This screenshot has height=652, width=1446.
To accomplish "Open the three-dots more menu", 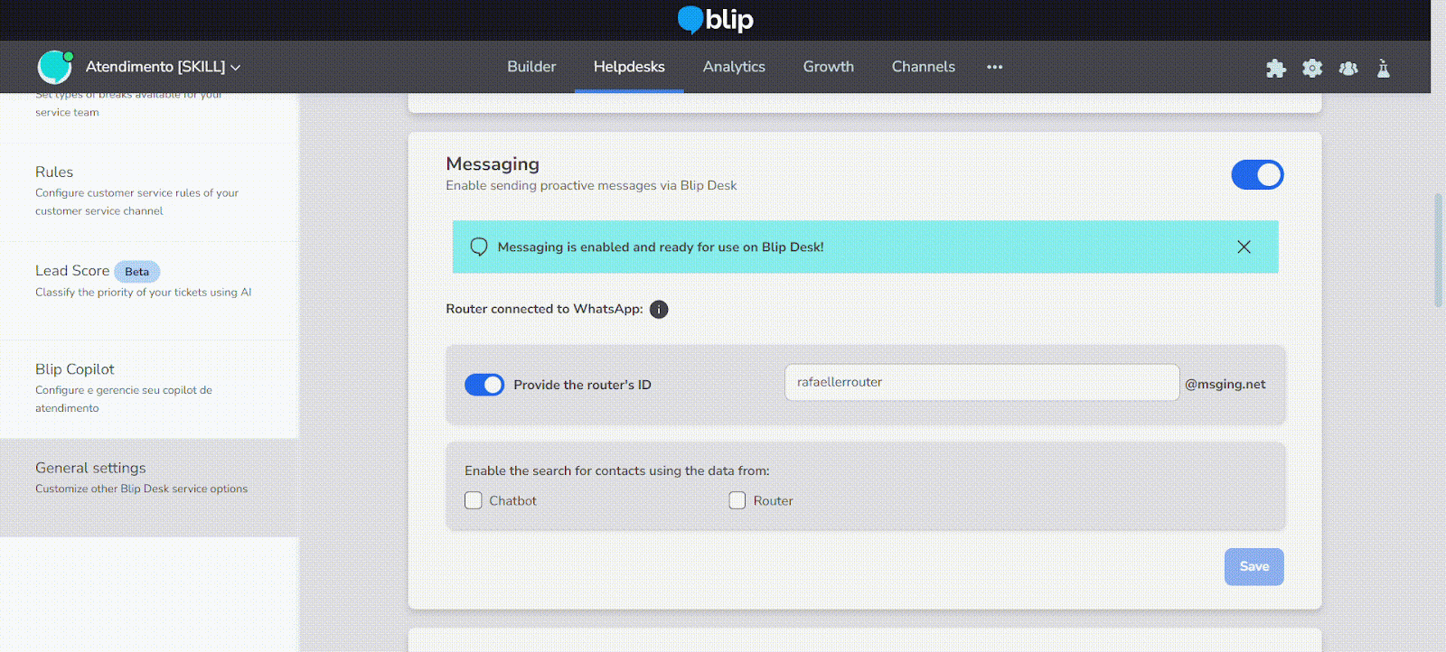I will coord(995,67).
